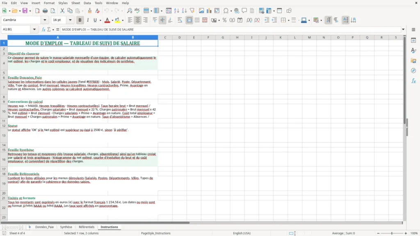Format as date with calendar icon
The height and width of the screenshot is (236, 420).
click(240, 20)
